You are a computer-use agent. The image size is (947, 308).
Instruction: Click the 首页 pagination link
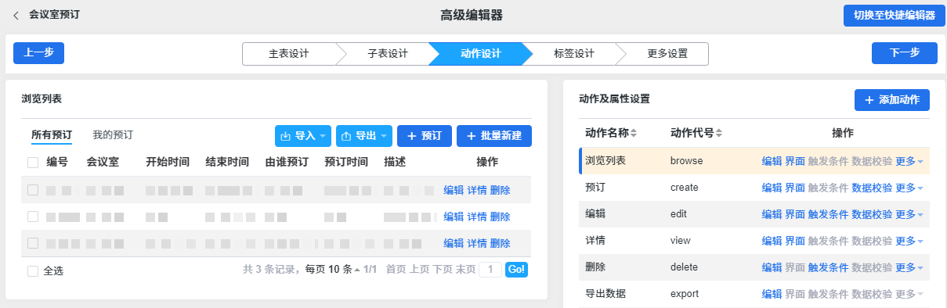click(396, 270)
